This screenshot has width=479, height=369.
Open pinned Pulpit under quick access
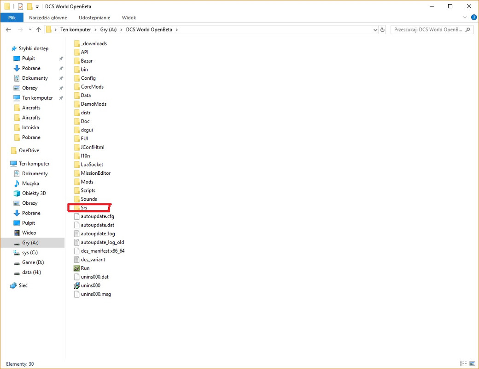[29, 58]
